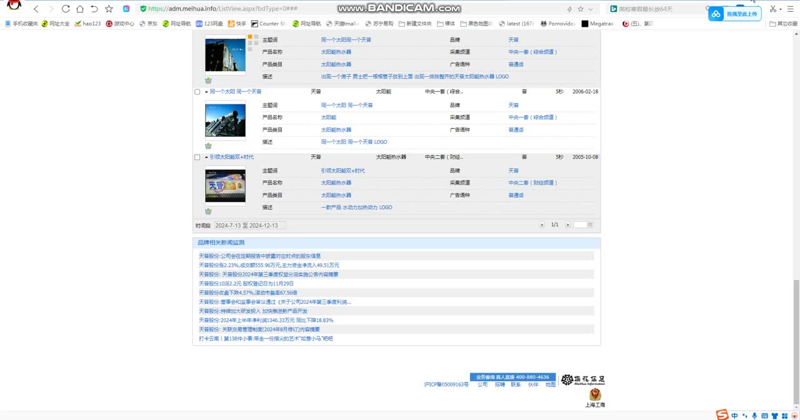This screenshot has width=800, height=420.
Task: Click the QQ browser penguin logo
Action: pos(13,6)
